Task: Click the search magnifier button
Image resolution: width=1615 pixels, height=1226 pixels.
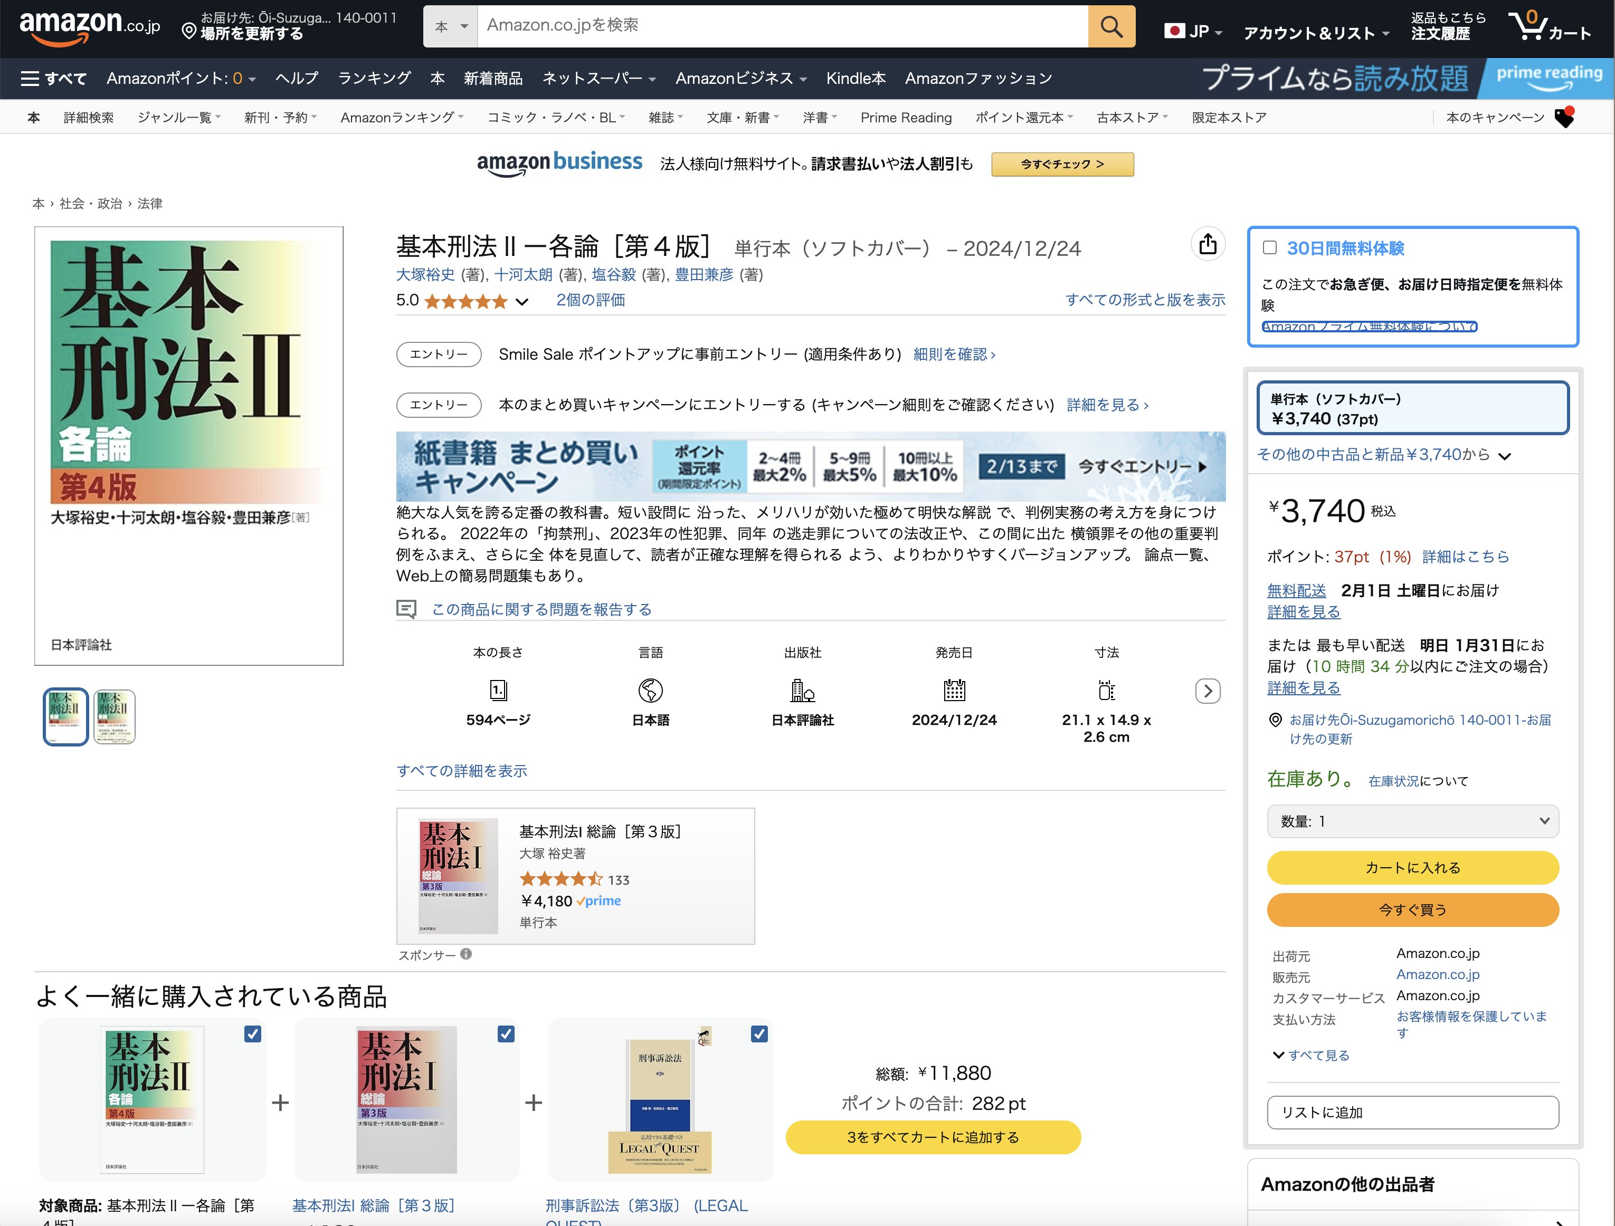Action: (x=1111, y=27)
